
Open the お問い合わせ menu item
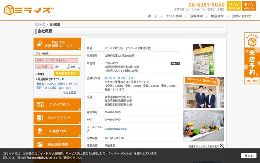click(x=241, y=16)
